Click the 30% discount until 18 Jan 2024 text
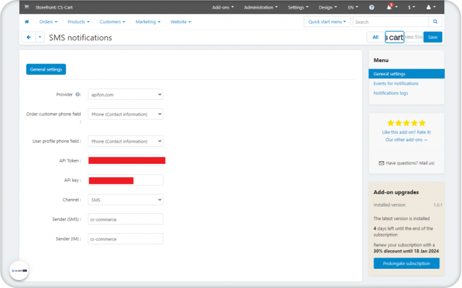This screenshot has height=288, width=462. point(406,251)
